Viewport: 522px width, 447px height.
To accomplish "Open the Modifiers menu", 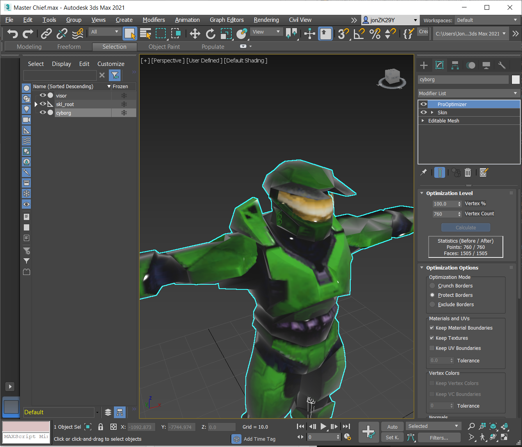I will (x=154, y=20).
